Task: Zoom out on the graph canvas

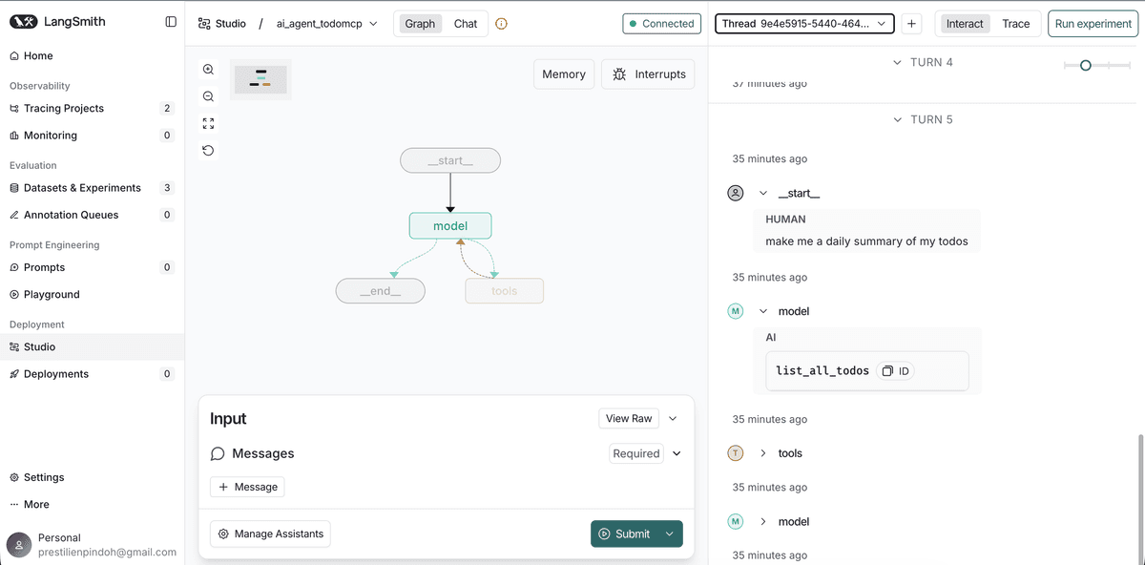Action: (208, 96)
